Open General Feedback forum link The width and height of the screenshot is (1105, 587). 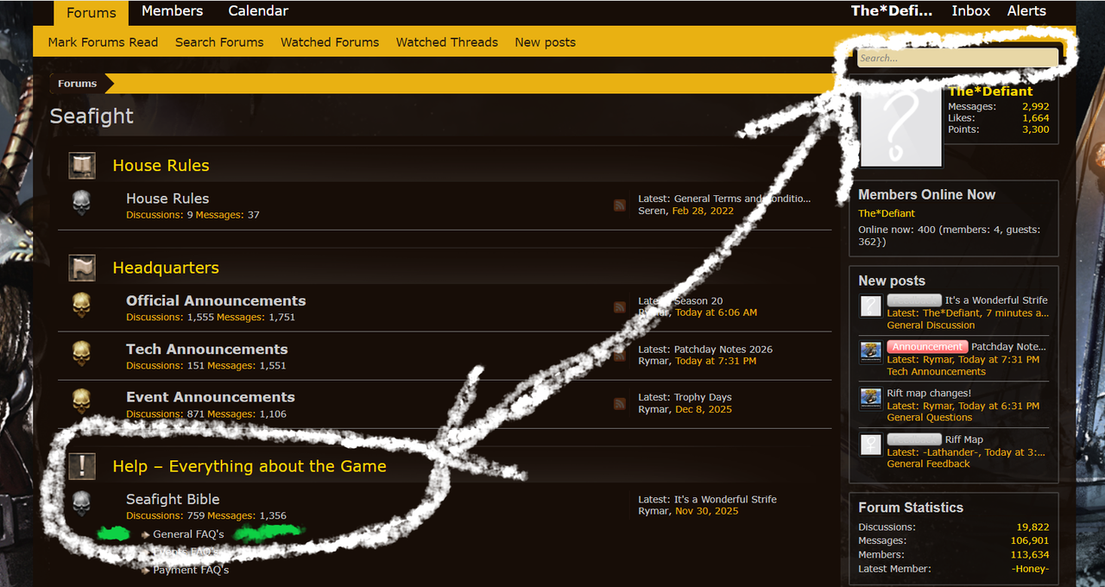(928, 464)
